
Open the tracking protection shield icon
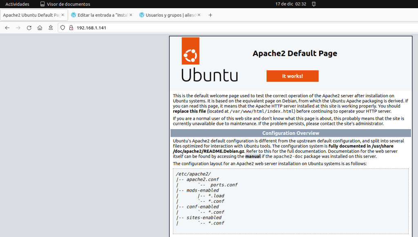pyautogui.click(x=62, y=28)
